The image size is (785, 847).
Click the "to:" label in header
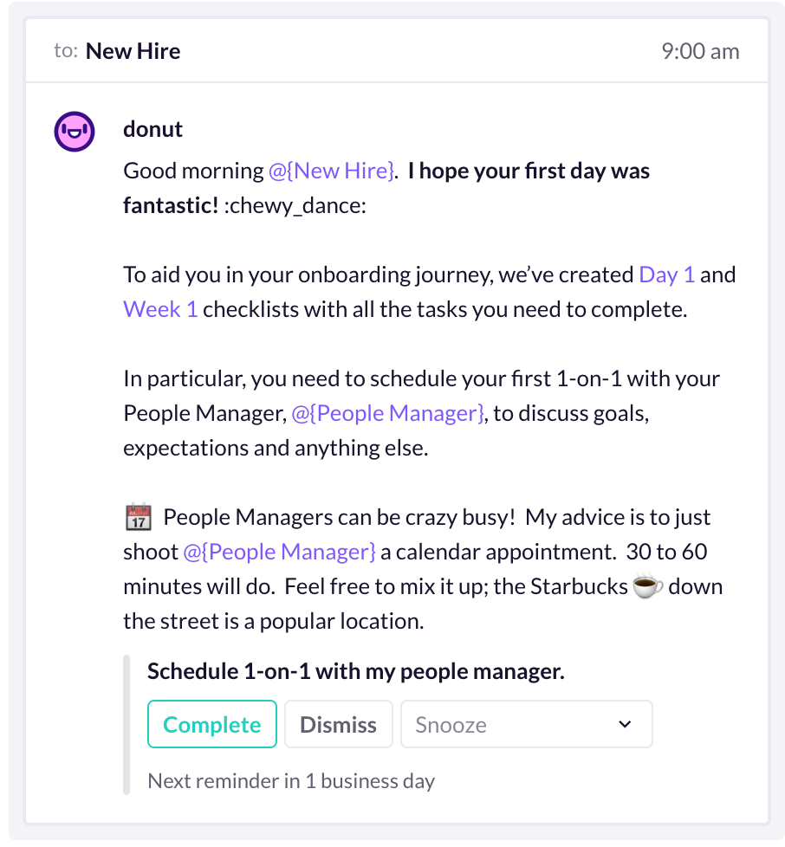click(x=66, y=51)
